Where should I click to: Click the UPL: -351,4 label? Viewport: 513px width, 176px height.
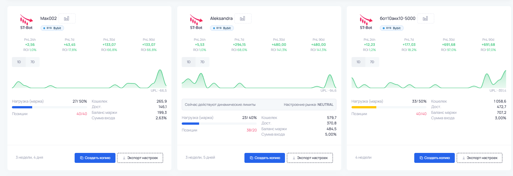tap(498, 91)
